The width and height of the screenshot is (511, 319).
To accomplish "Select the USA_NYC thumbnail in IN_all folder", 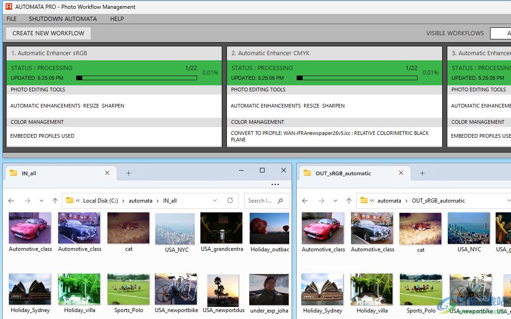I will (x=175, y=229).
